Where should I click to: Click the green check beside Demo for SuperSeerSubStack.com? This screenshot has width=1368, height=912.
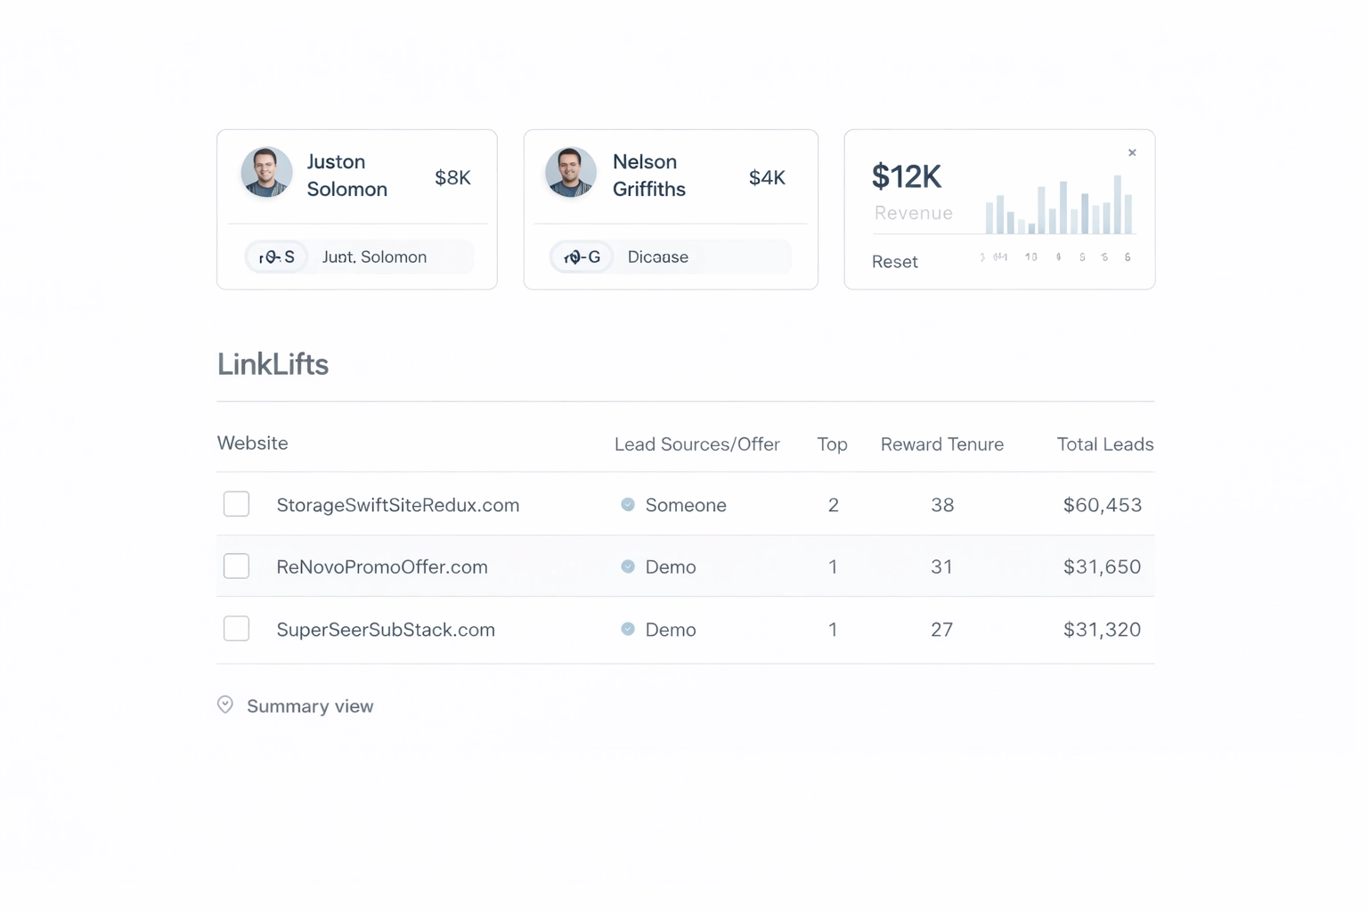[630, 629]
